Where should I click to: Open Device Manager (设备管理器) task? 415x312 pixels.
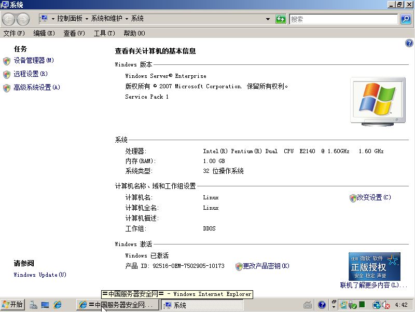(x=34, y=60)
